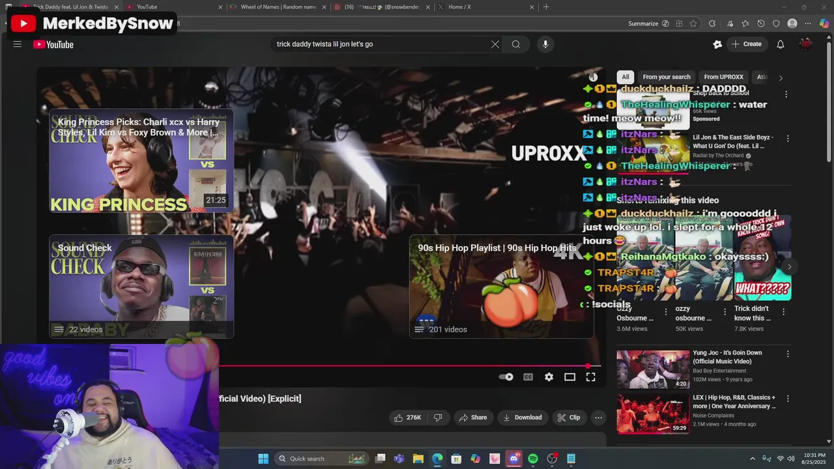Open File Explorer from the taskbar
834x469 pixels.
418,459
